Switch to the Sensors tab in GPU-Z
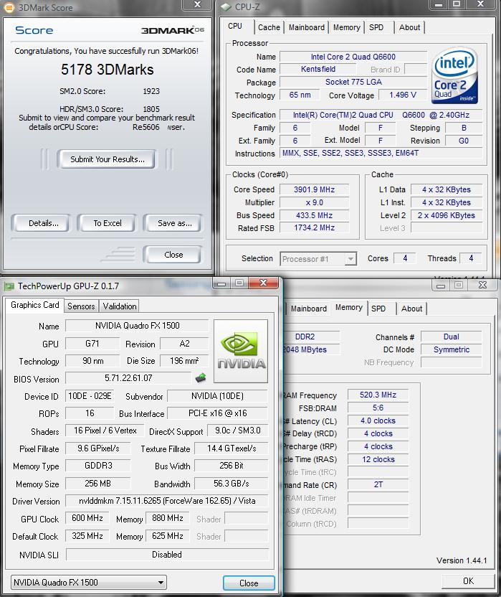The image size is (501, 597). (x=81, y=306)
